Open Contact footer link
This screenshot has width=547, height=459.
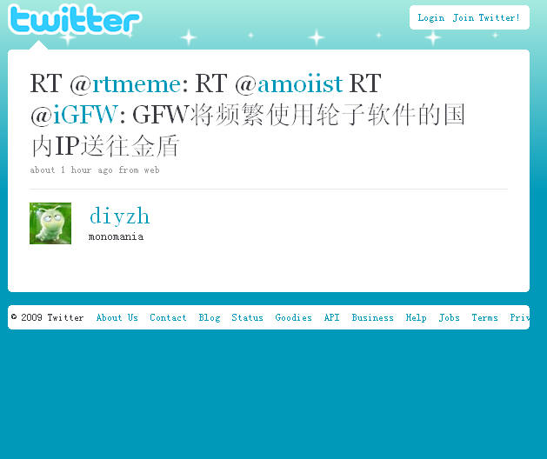(x=168, y=317)
